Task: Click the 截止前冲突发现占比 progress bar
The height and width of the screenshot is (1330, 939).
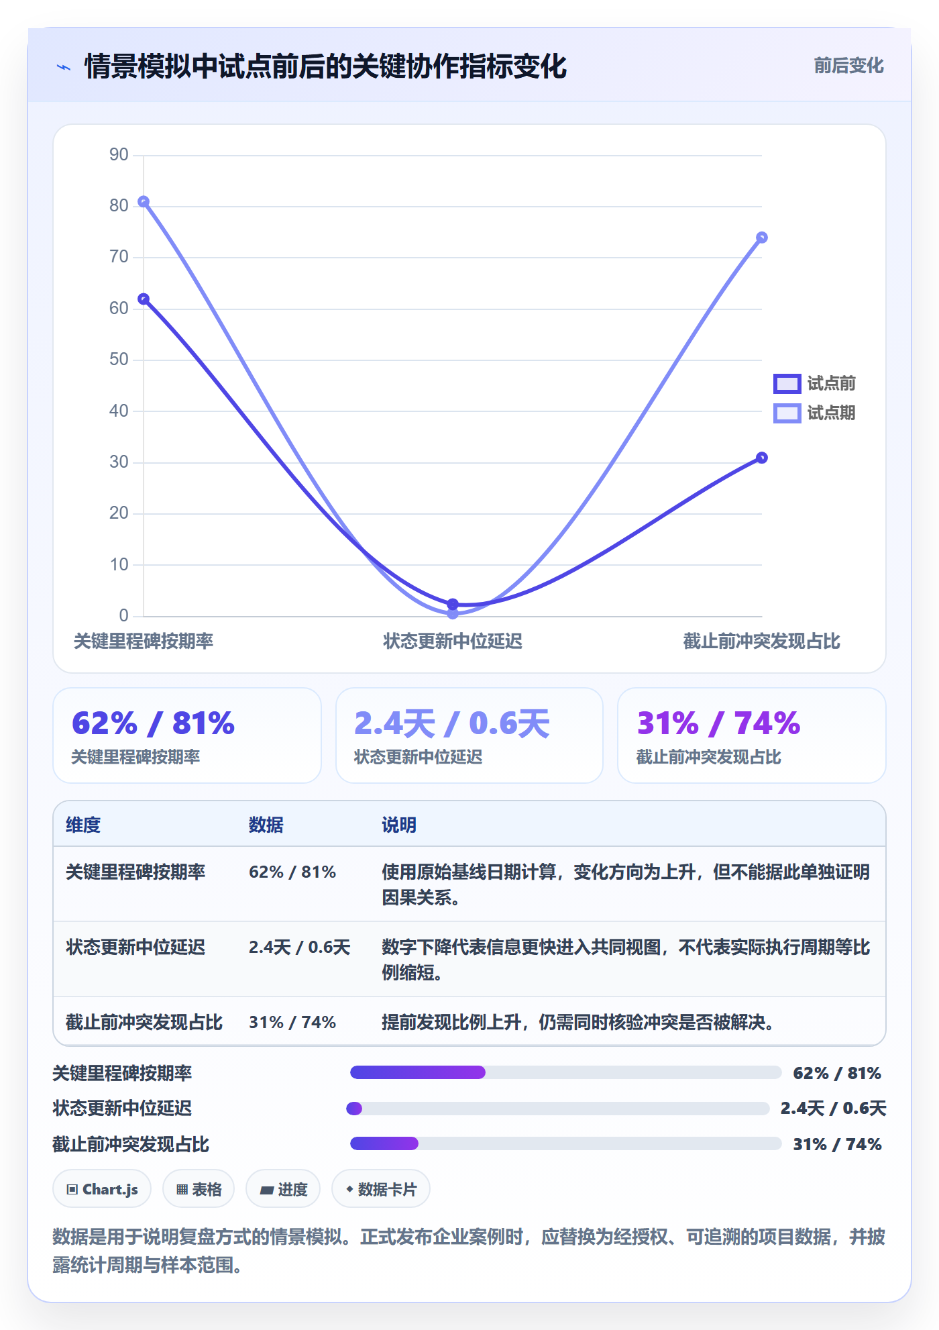Action: pos(565,1143)
